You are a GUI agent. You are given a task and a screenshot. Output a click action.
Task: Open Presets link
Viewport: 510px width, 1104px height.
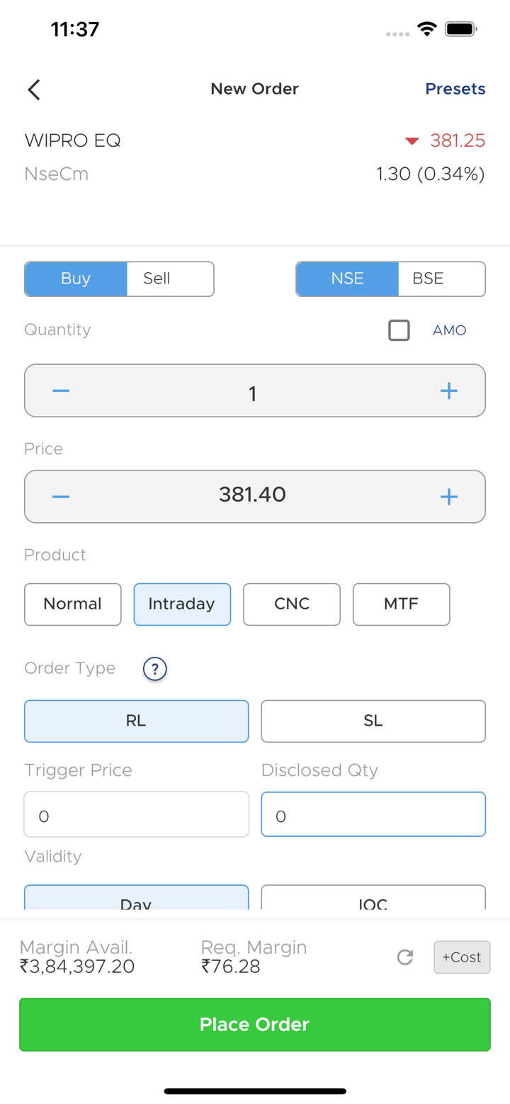coord(455,89)
